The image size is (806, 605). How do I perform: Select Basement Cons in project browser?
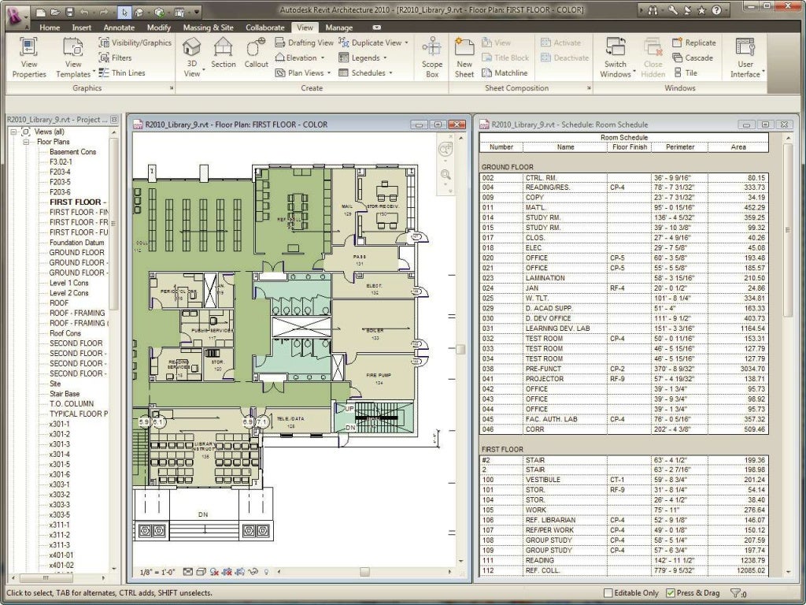72,152
